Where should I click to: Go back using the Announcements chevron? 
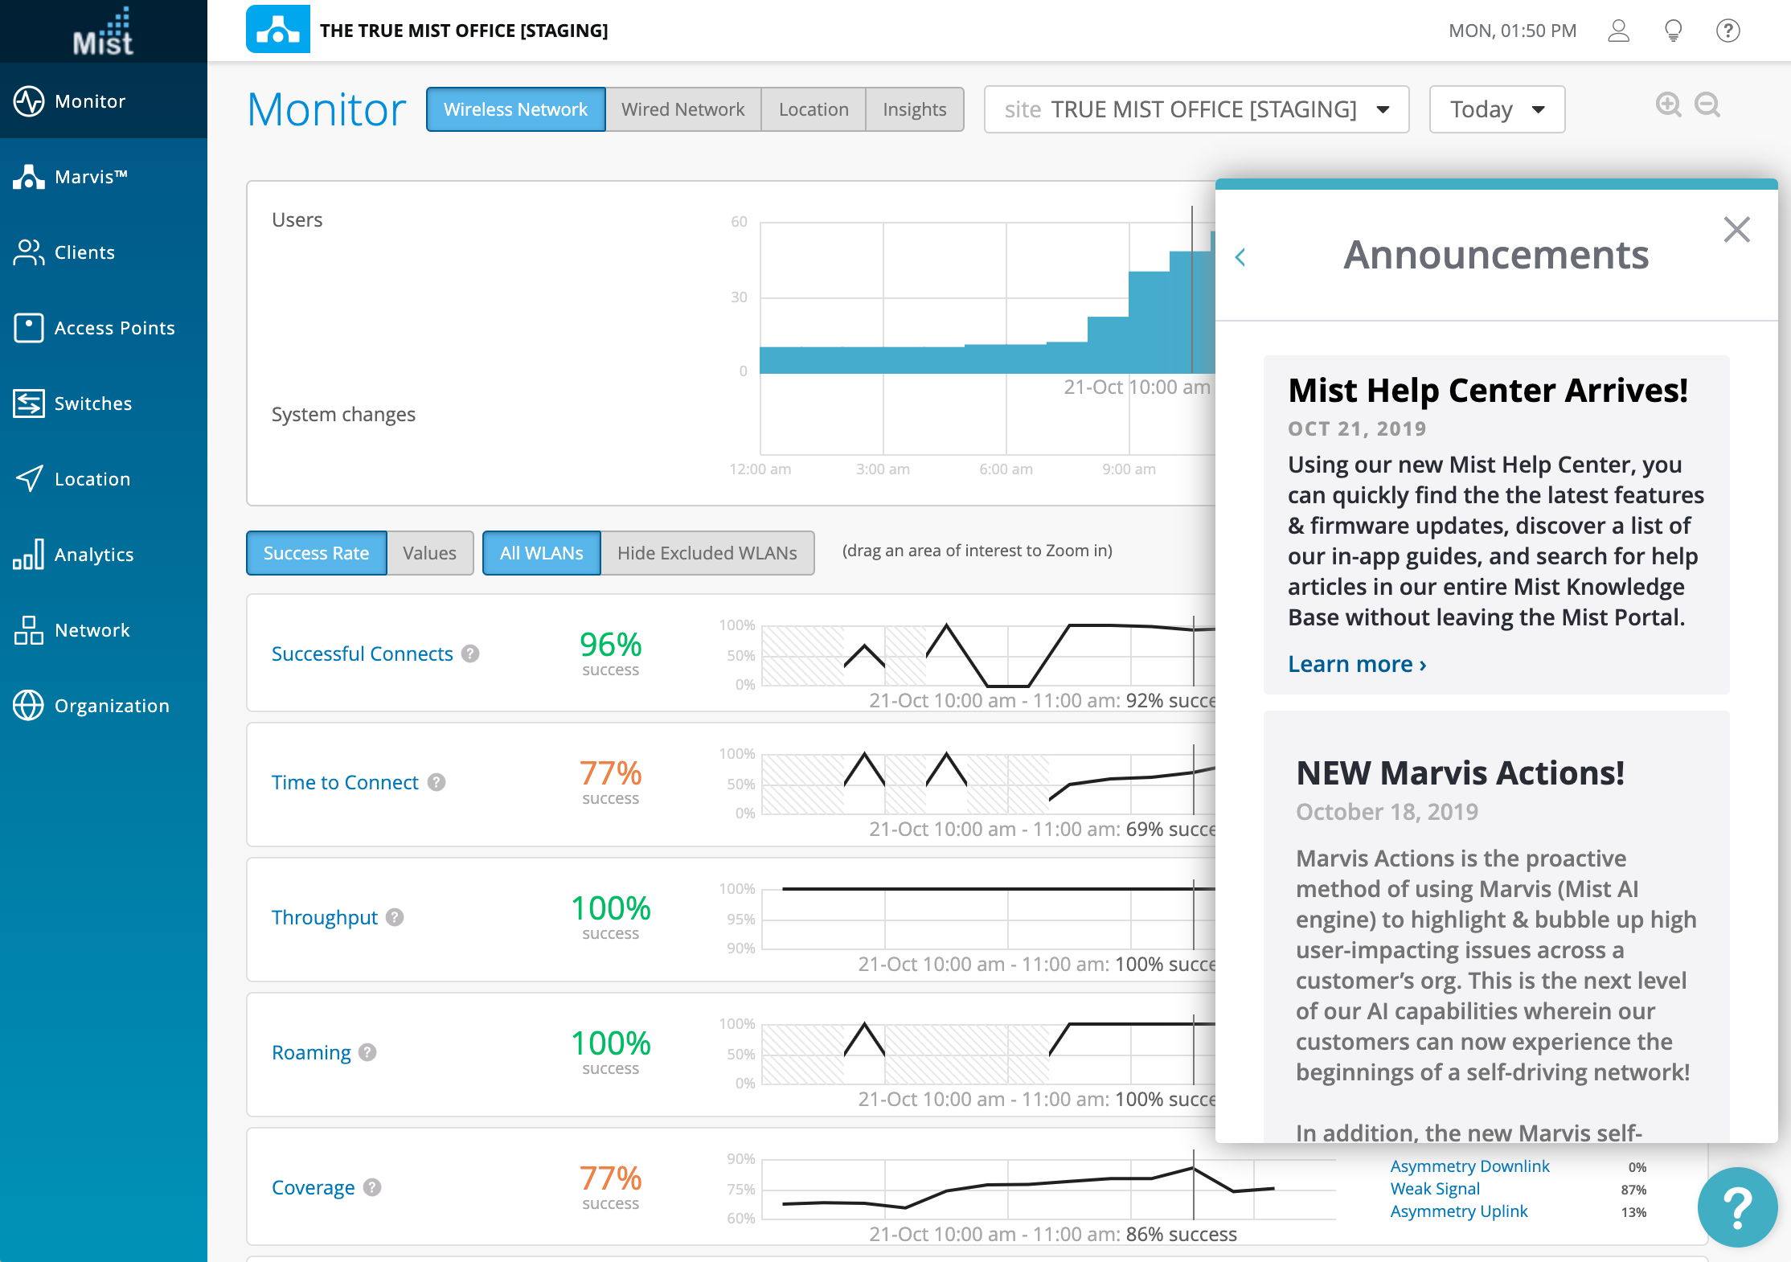pyautogui.click(x=1240, y=257)
